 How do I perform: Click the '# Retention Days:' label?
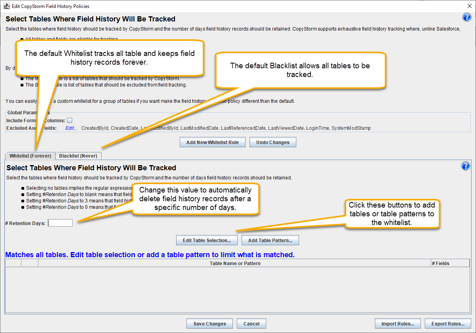point(25,223)
